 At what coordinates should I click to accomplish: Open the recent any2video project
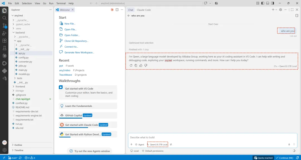click(x=65, y=70)
